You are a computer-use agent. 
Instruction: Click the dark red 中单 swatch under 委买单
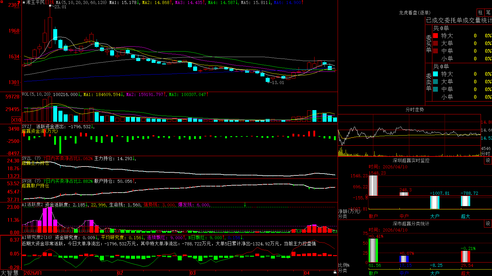click(435, 51)
